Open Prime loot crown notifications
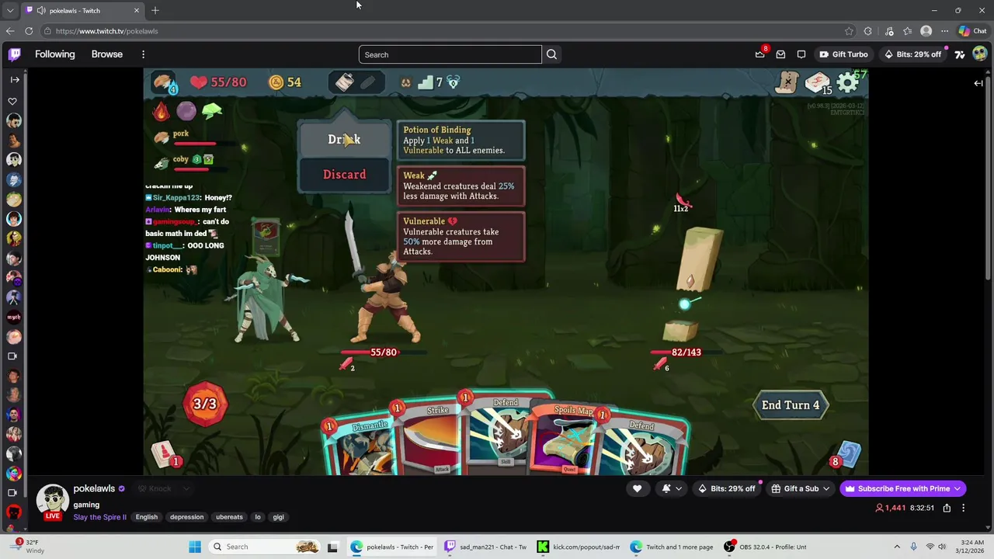 coord(760,54)
